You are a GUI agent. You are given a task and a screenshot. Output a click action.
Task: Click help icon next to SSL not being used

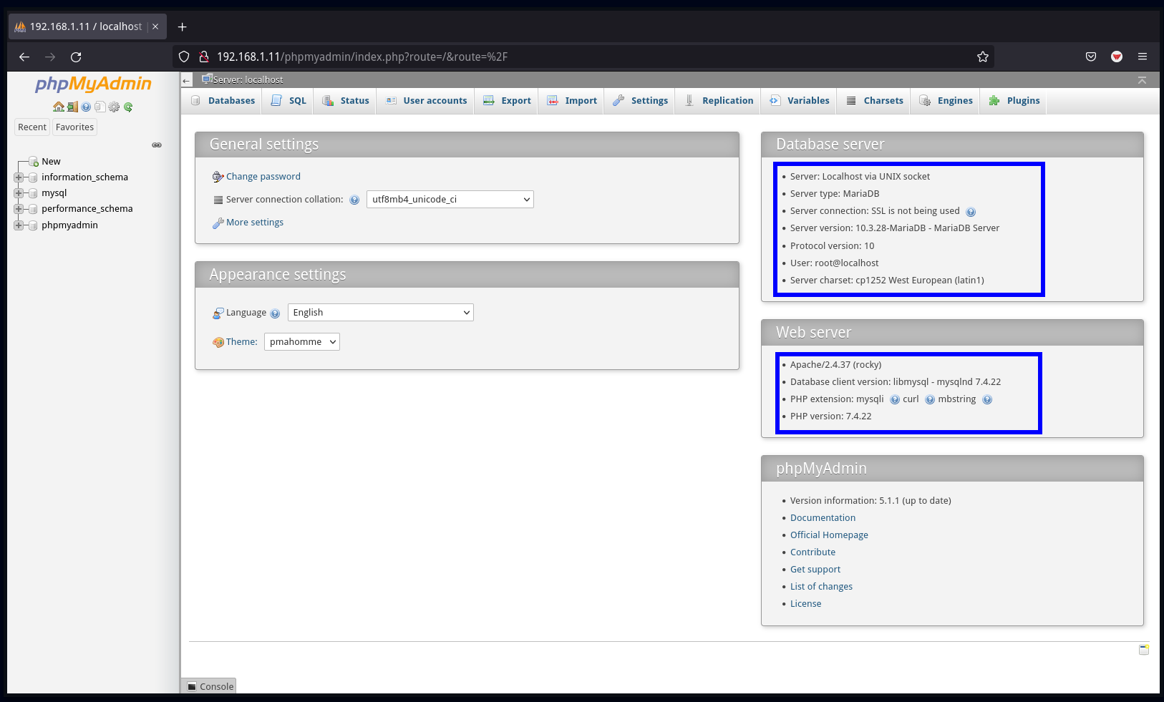[x=971, y=212]
